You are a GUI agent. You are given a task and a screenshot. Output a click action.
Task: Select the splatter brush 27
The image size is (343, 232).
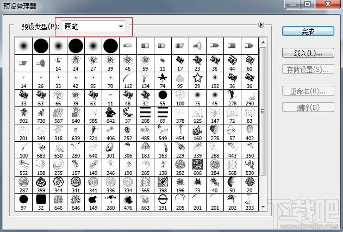[93, 63]
